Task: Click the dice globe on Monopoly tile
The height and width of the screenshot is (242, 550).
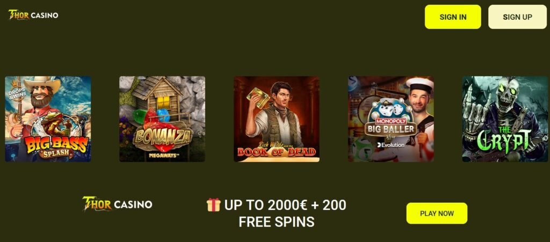Action: (391, 109)
